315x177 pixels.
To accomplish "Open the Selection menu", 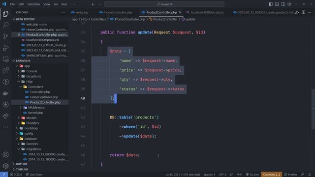I will tap(33, 4).
